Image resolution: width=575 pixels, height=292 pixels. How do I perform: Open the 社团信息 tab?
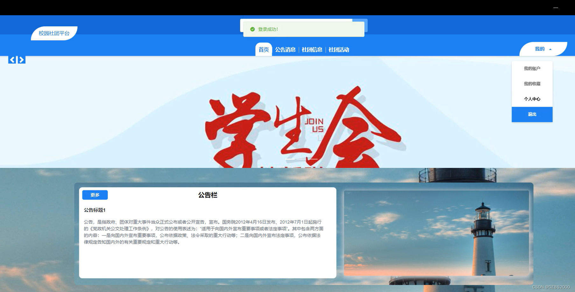[312, 50]
